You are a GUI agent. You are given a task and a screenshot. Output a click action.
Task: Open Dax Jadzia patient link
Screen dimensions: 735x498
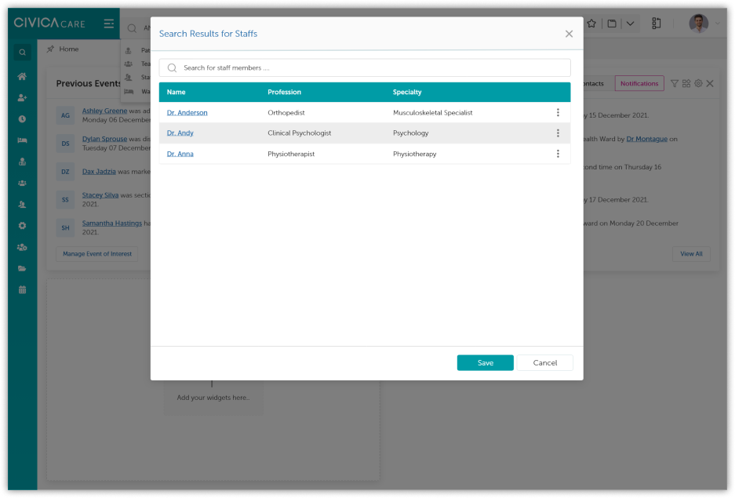click(99, 172)
